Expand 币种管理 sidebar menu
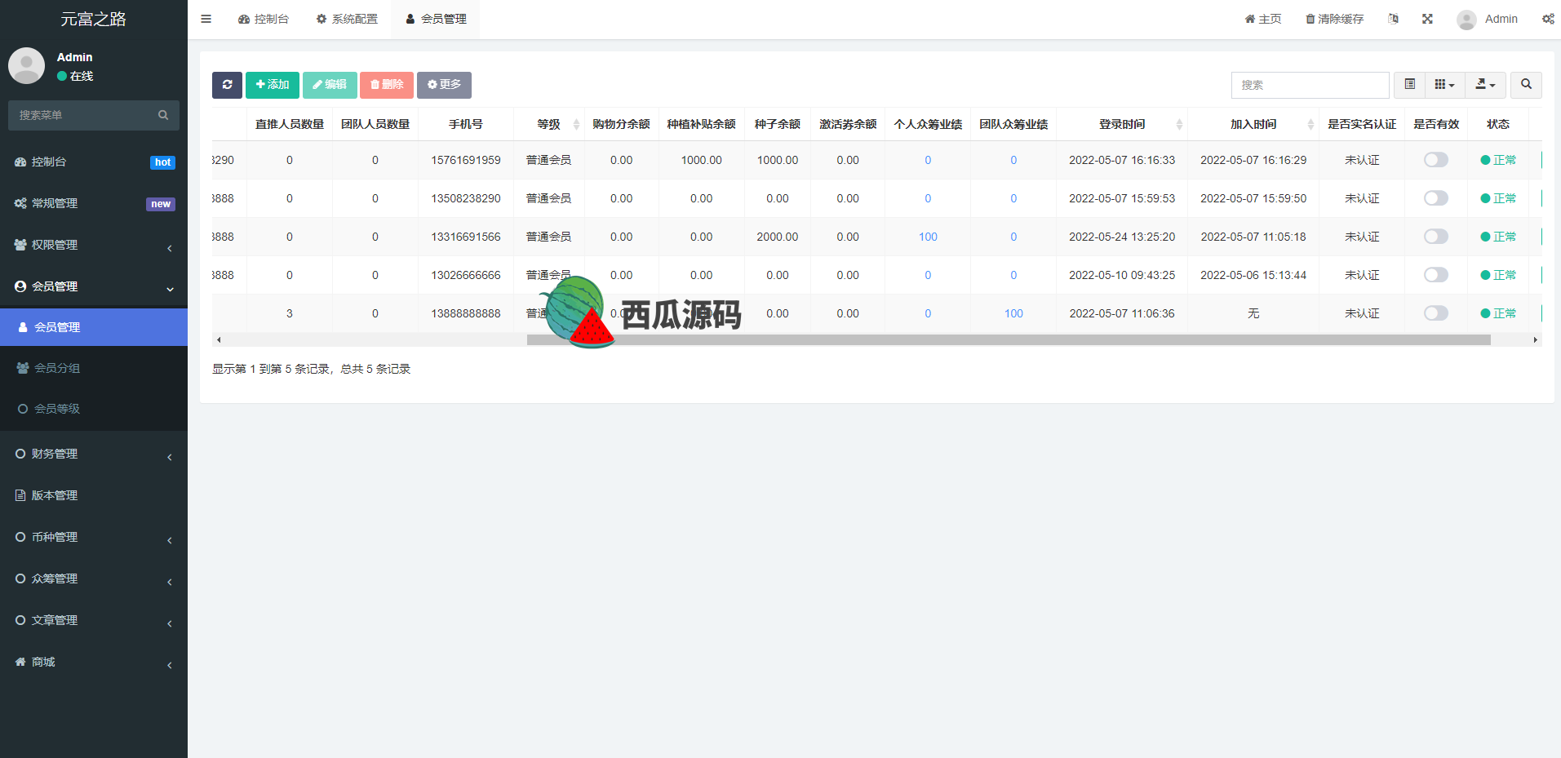The width and height of the screenshot is (1561, 758). pyautogui.click(x=94, y=538)
